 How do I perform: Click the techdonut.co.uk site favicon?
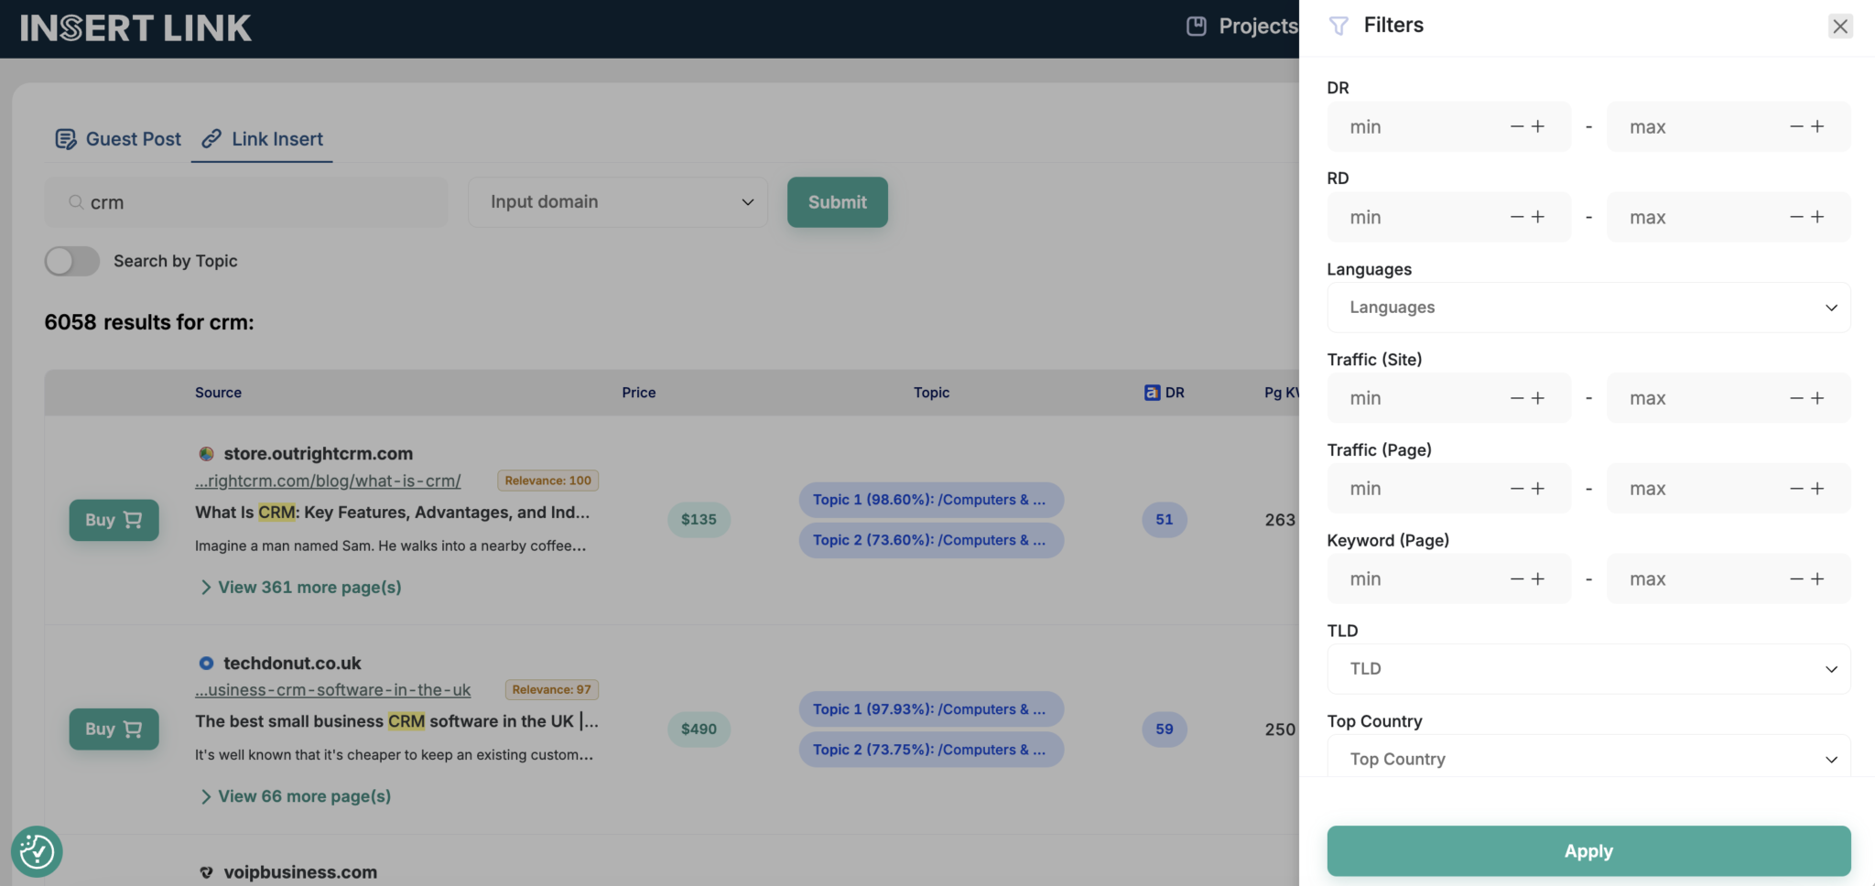pyautogui.click(x=206, y=662)
